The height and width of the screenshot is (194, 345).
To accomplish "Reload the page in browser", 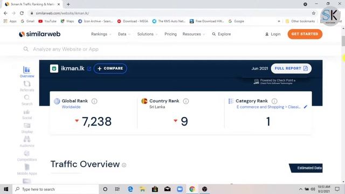I will 22,13.
